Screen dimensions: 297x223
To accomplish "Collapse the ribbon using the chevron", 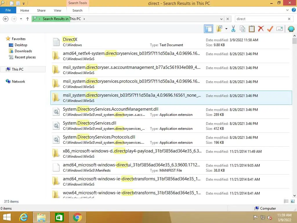I will pyautogui.click(x=287, y=10).
